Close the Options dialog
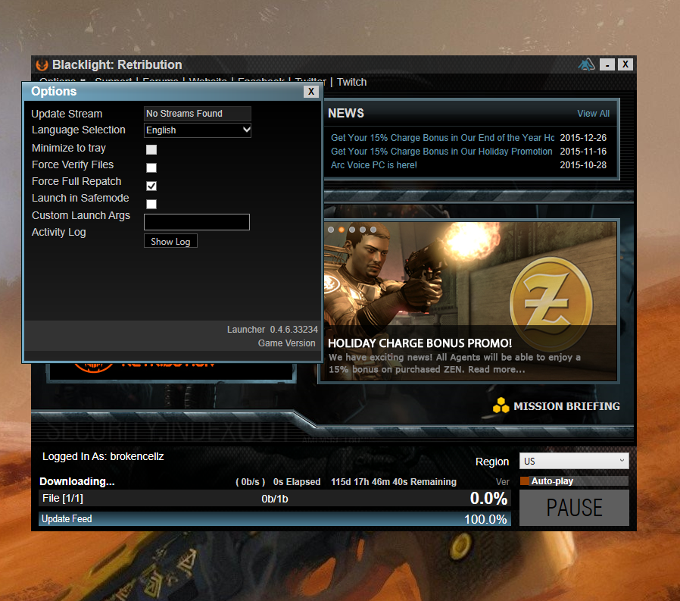This screenshot has width=680, height=601. click(311, 92)
